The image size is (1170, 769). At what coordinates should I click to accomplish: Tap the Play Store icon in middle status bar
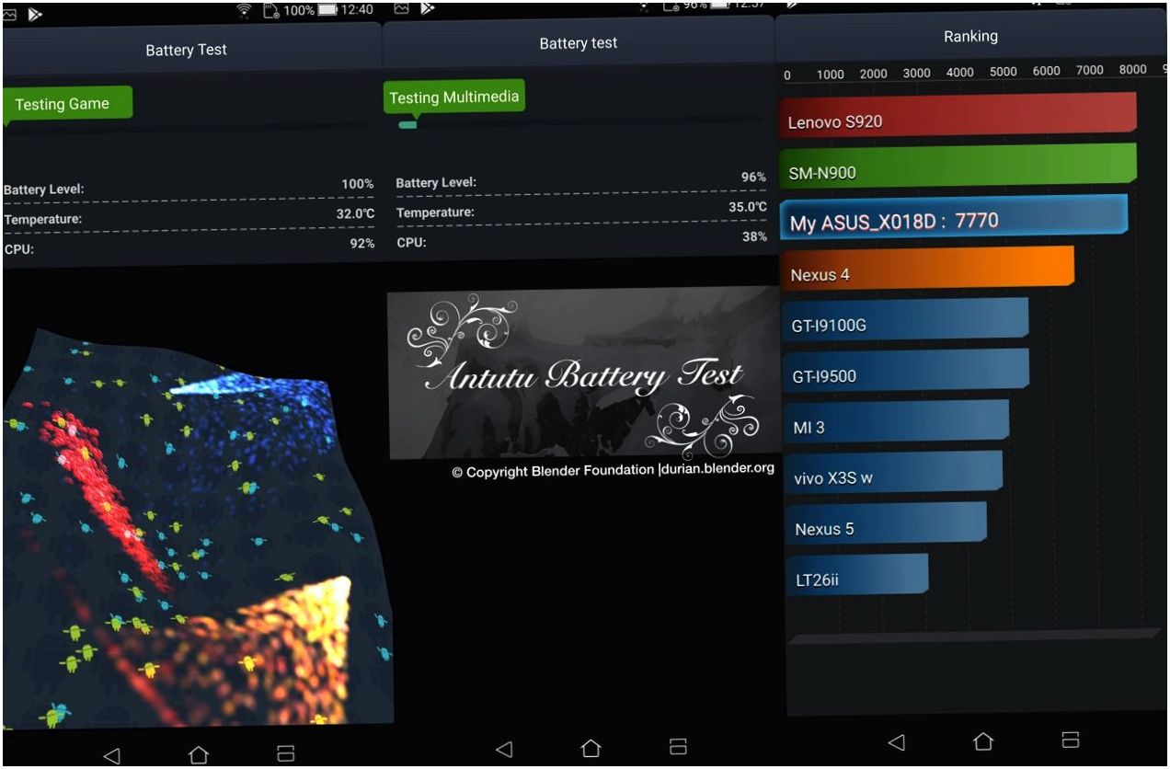(428, 9)
